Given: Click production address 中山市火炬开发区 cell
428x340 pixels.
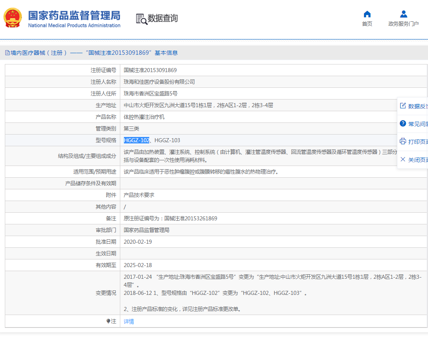Looking at the screenshot, I should point(198,105).
